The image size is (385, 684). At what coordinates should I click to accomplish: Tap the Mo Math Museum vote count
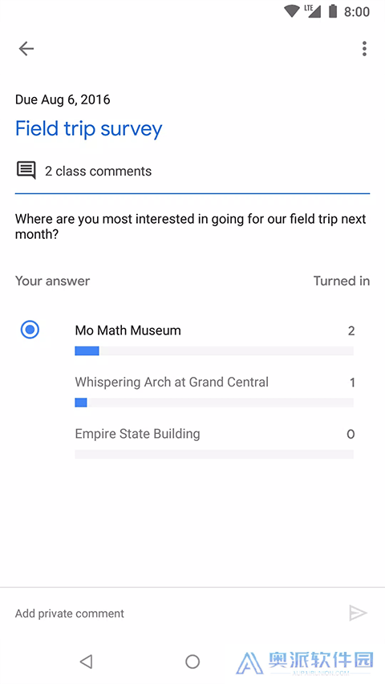tap(351, 330)
